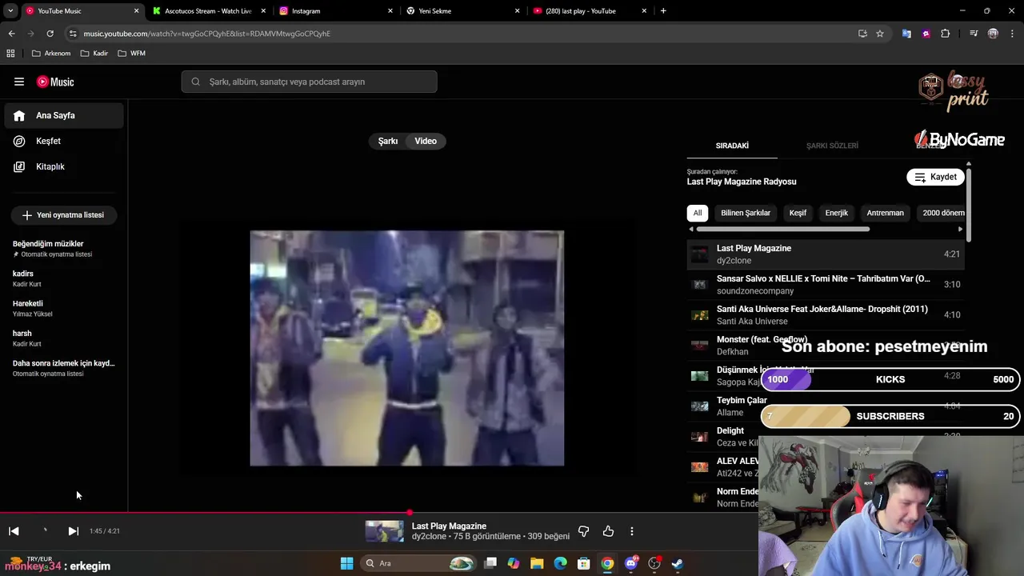Go to Ana Sayfa in sidebar
The width and height of the screenshot is (1024, 576).
(x=64, y=115)
